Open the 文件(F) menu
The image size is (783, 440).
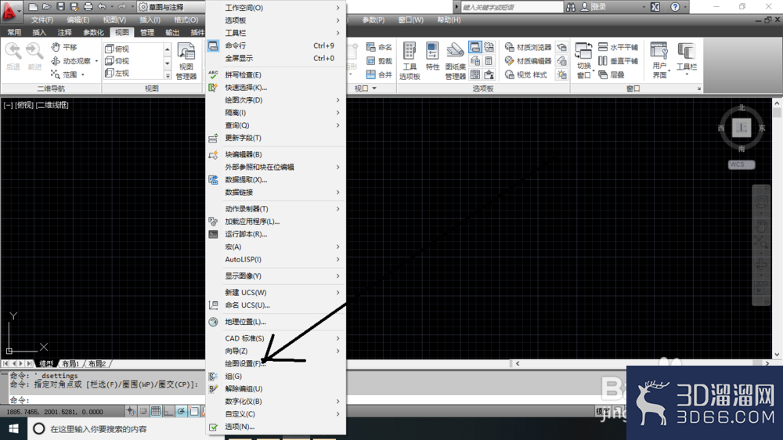(x=42, y=20)
